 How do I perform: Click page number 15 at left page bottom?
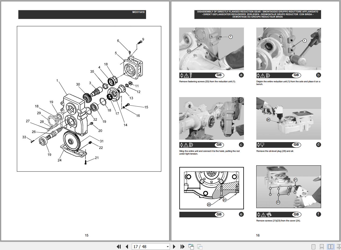[87, 235]
